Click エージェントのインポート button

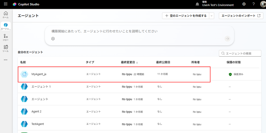point(241,16)
